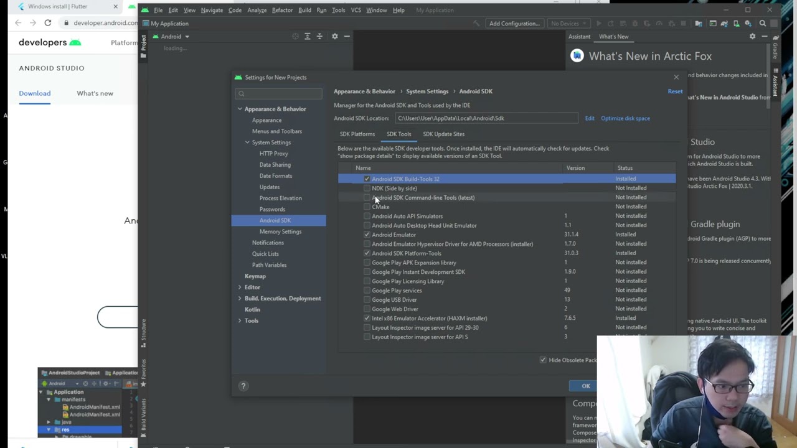
Task: Collapse the Appearance & Behavior tree node
Action: click(240, 109)
